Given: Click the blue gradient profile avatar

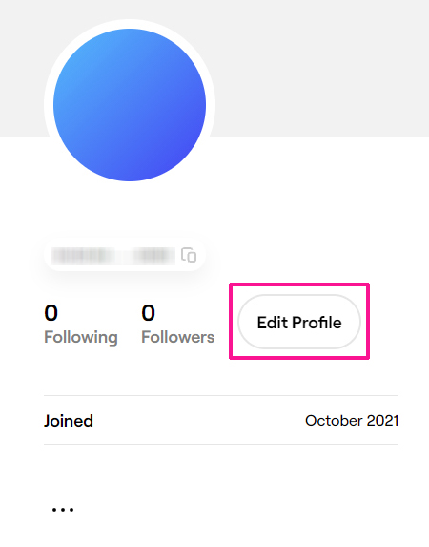Looking at the screenshot, I should click(130, 105).
